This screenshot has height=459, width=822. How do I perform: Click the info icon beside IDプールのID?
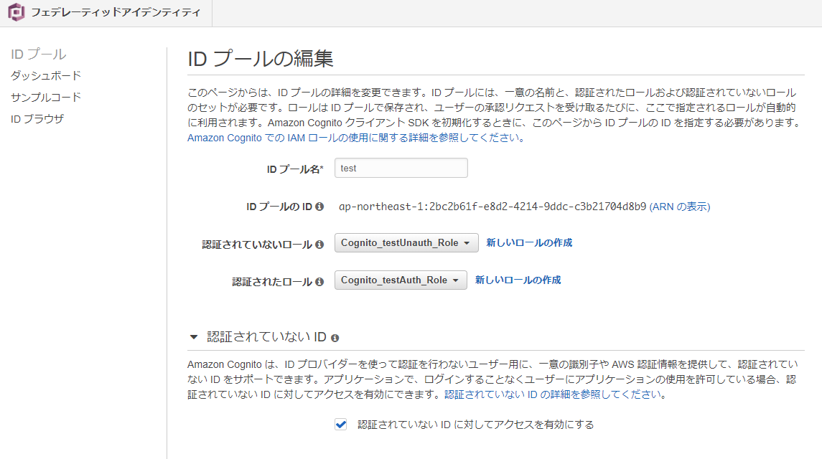point(319,207)
